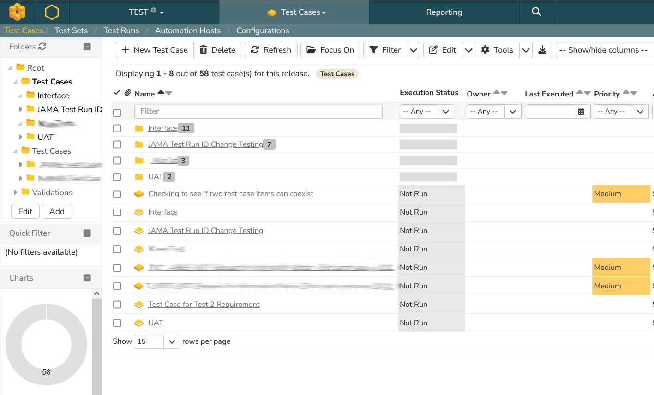The width and height of the screenshot is (654, 395).
Task: Click the hexagon workspace icon in header
Action: [52, 12]
